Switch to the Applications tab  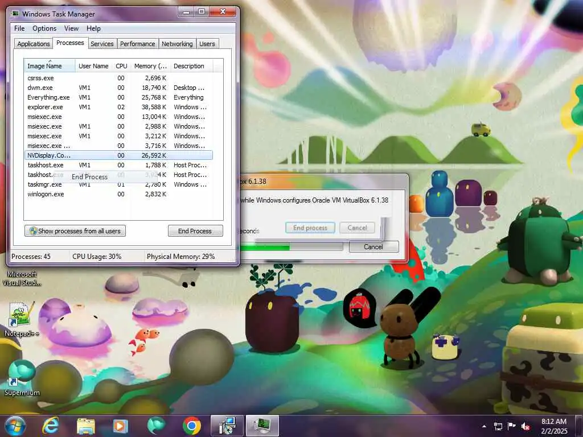(x=34, y=43)
